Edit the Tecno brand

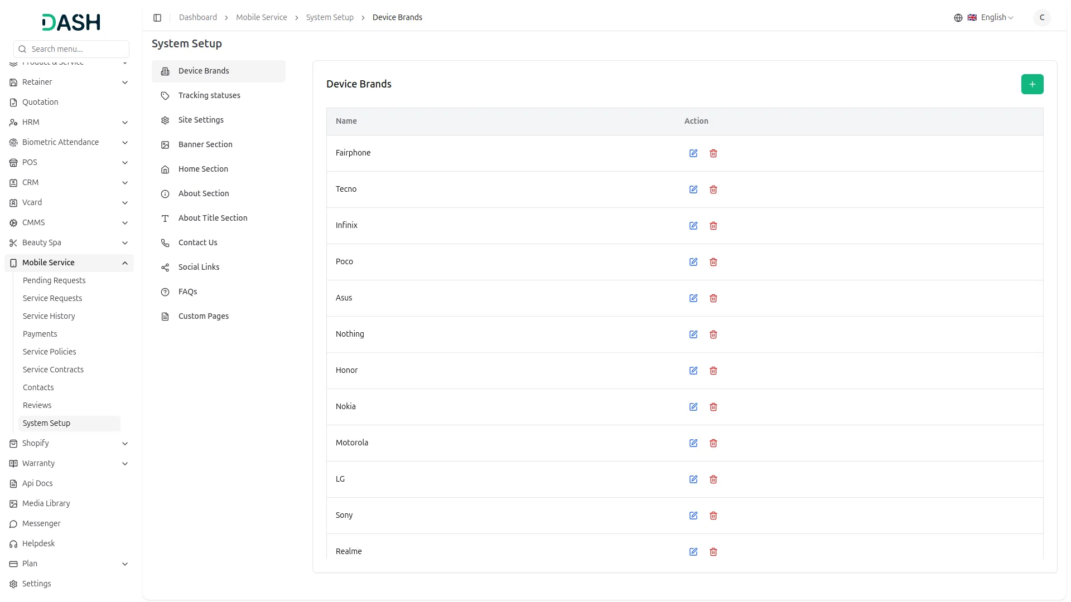pyautogui.click(x=693, y=190)
